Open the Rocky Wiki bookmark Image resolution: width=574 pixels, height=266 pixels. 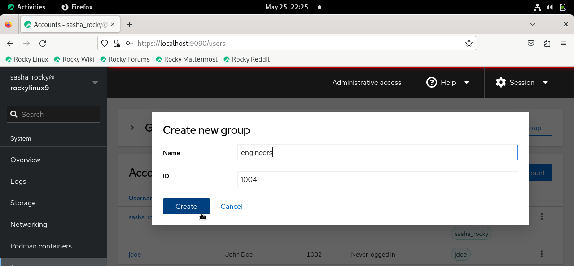point(74,59)
